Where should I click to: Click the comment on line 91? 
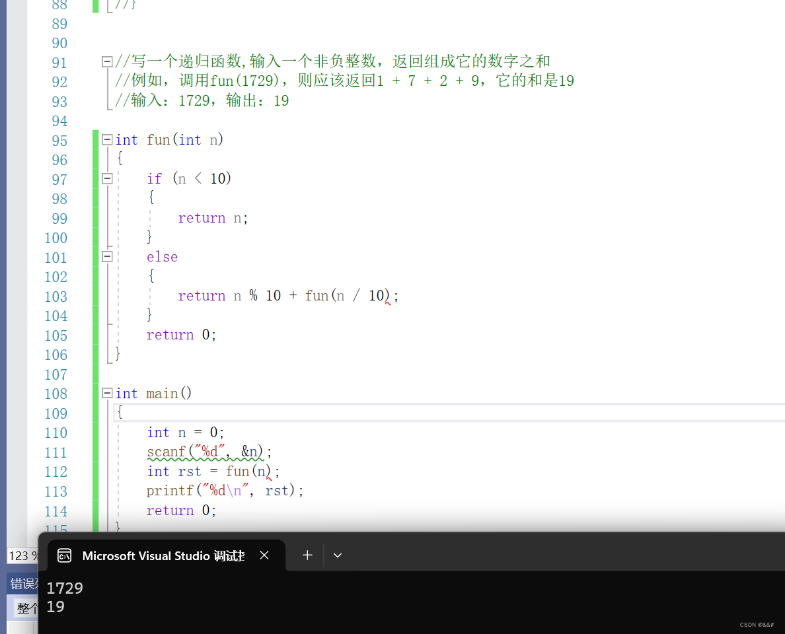pos(332,61)
